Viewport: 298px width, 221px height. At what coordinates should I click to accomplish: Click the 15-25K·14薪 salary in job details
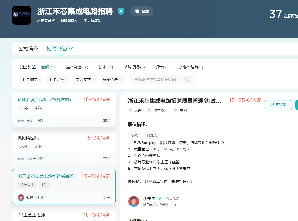(245, 100)
